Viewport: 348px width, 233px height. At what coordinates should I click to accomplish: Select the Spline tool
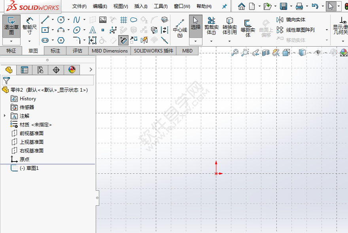pos(77,19)
